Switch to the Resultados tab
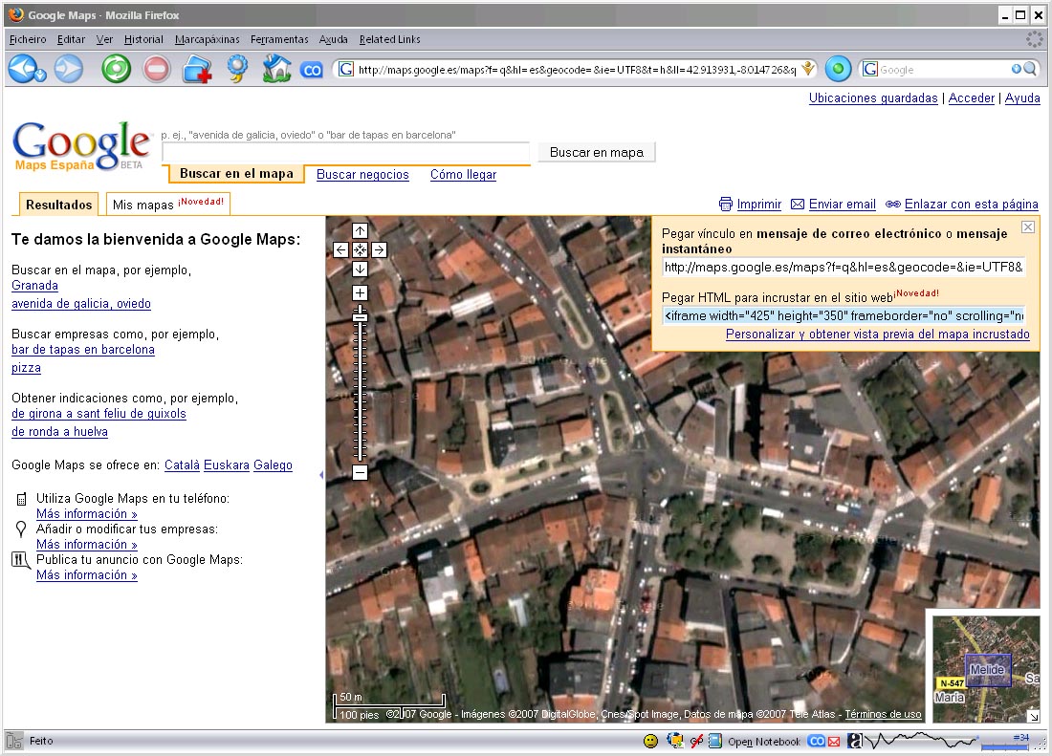 (58, 205)
